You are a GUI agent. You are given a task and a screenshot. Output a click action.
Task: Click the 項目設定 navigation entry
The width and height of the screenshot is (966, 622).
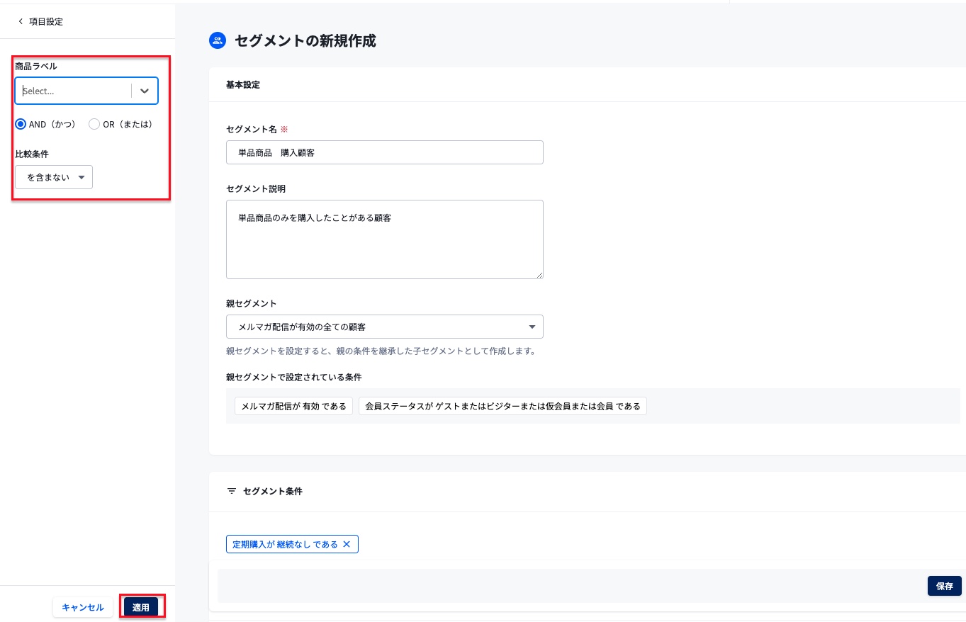pyautogui.click(x=45, y=21)
